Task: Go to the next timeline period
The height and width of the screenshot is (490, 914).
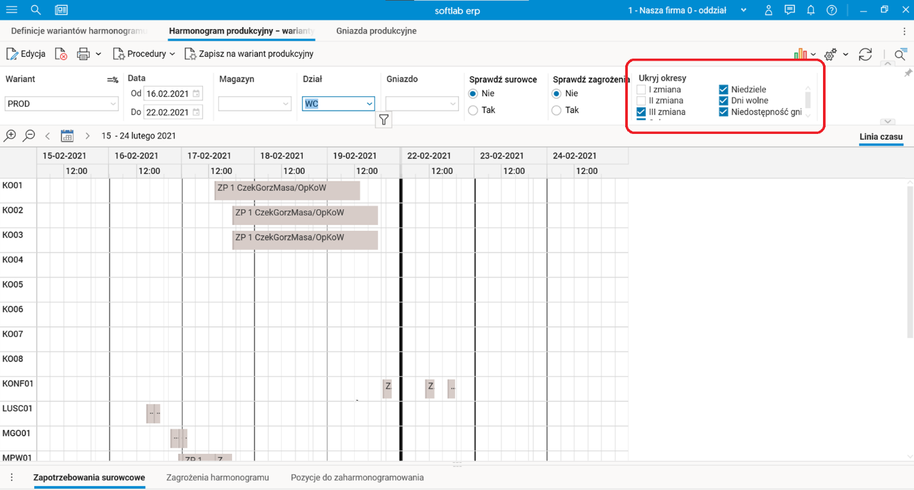Action: click(87, 136)
